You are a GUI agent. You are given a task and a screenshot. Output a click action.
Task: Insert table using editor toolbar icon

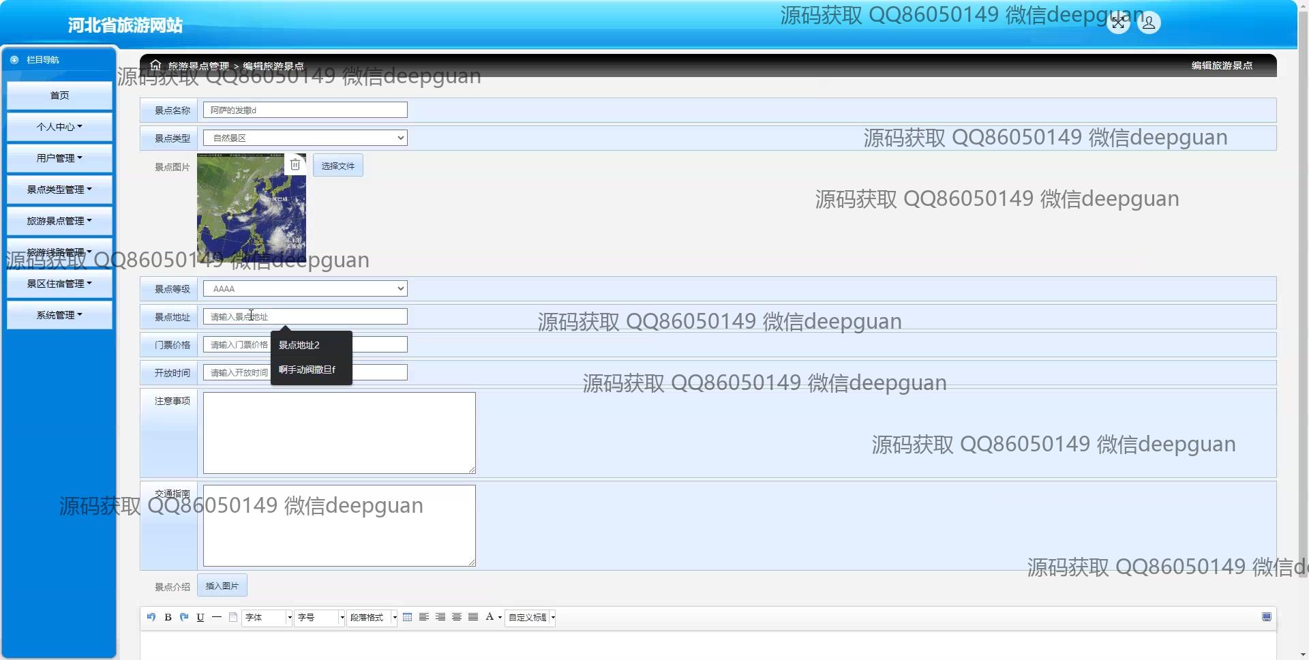(408, 617)
